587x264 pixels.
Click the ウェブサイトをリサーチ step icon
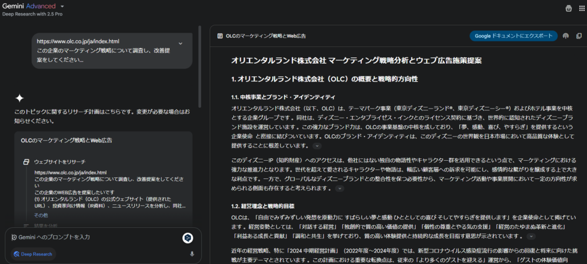click(x=26, y=162)
